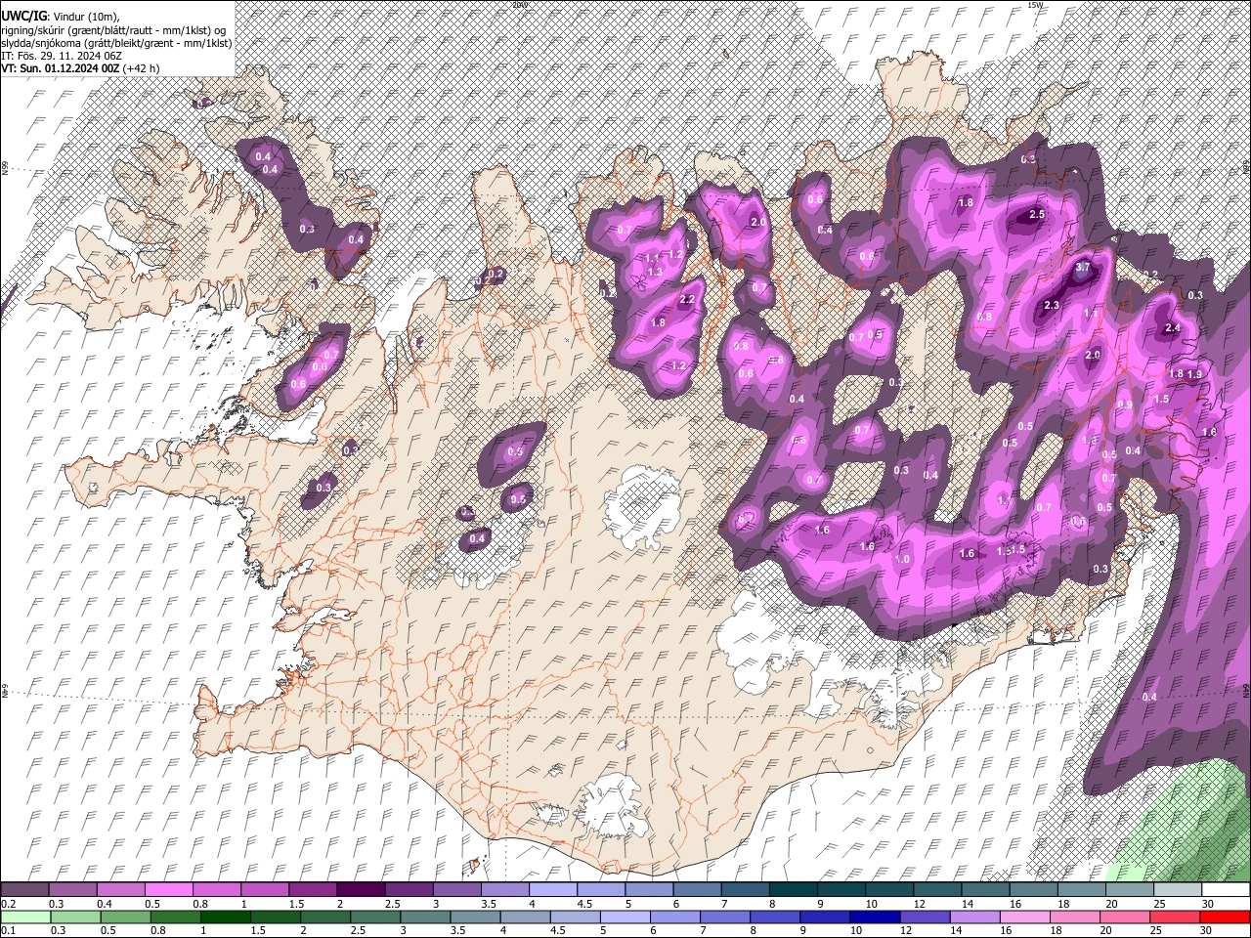Select the darkest green legend swatch

(225, 917)
